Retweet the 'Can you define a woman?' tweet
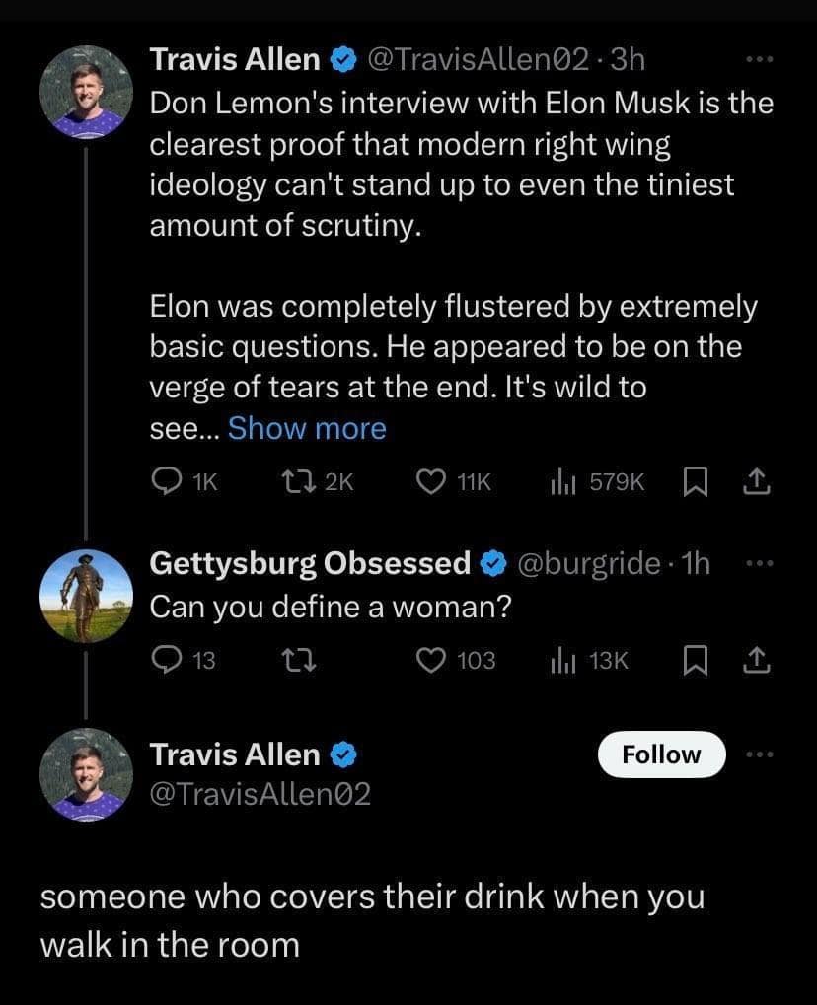The width and height of the screenshot is (817, 1005). pos(291,660)
